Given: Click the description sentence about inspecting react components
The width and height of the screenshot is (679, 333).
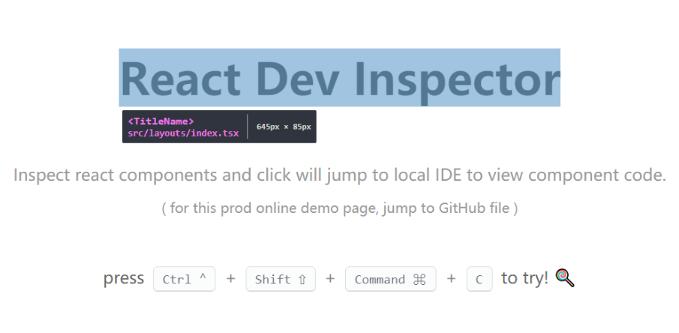Looking at the screenshot, I should pyautogui.click(x=339, y=175).
